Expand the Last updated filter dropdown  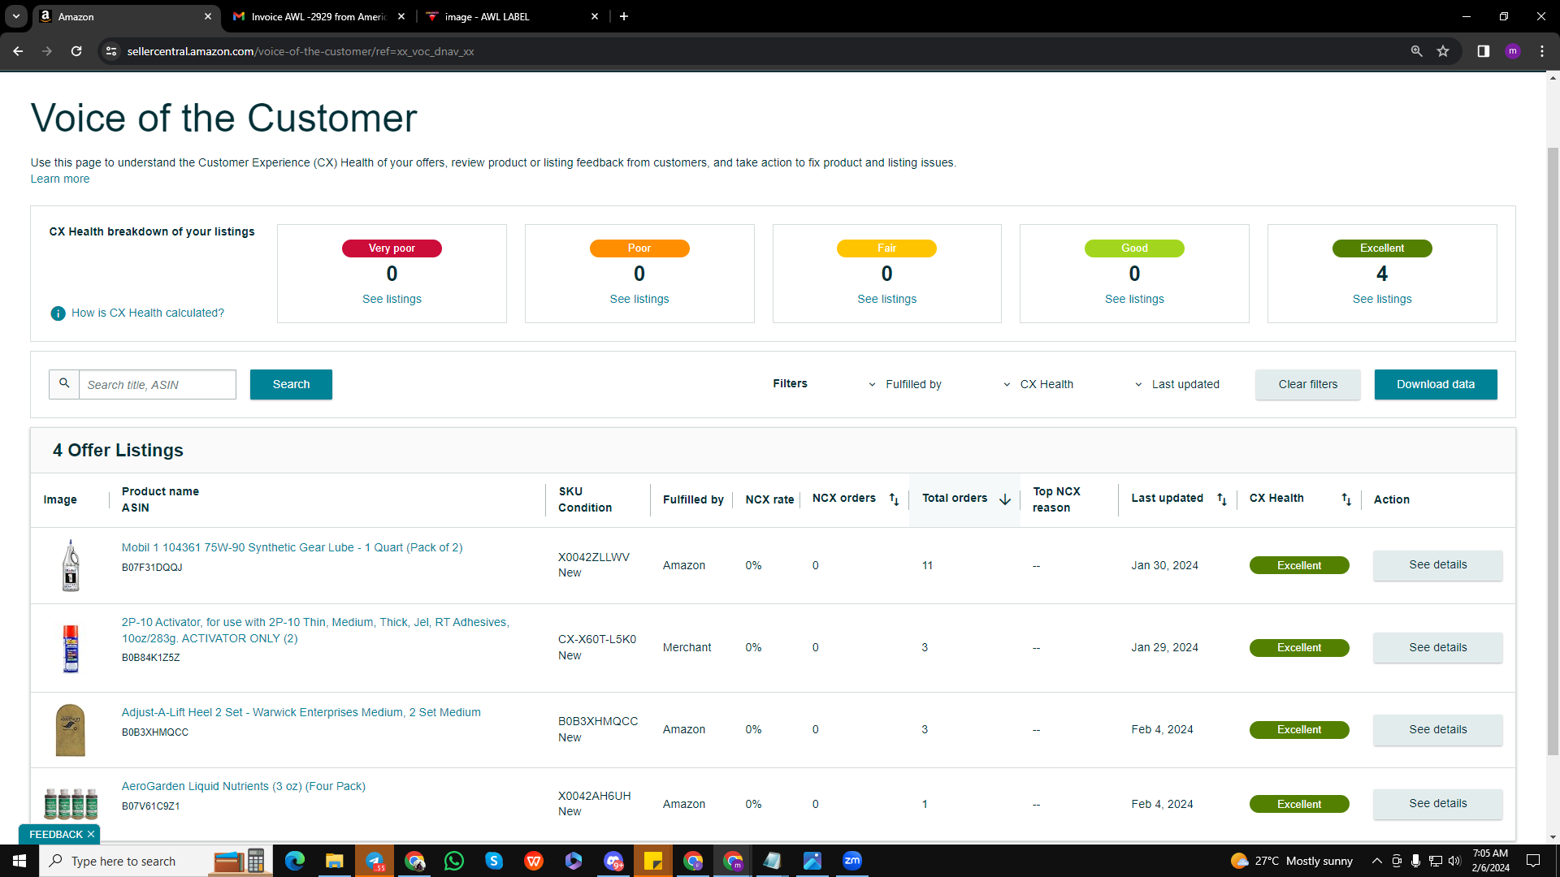[1177, 384]
